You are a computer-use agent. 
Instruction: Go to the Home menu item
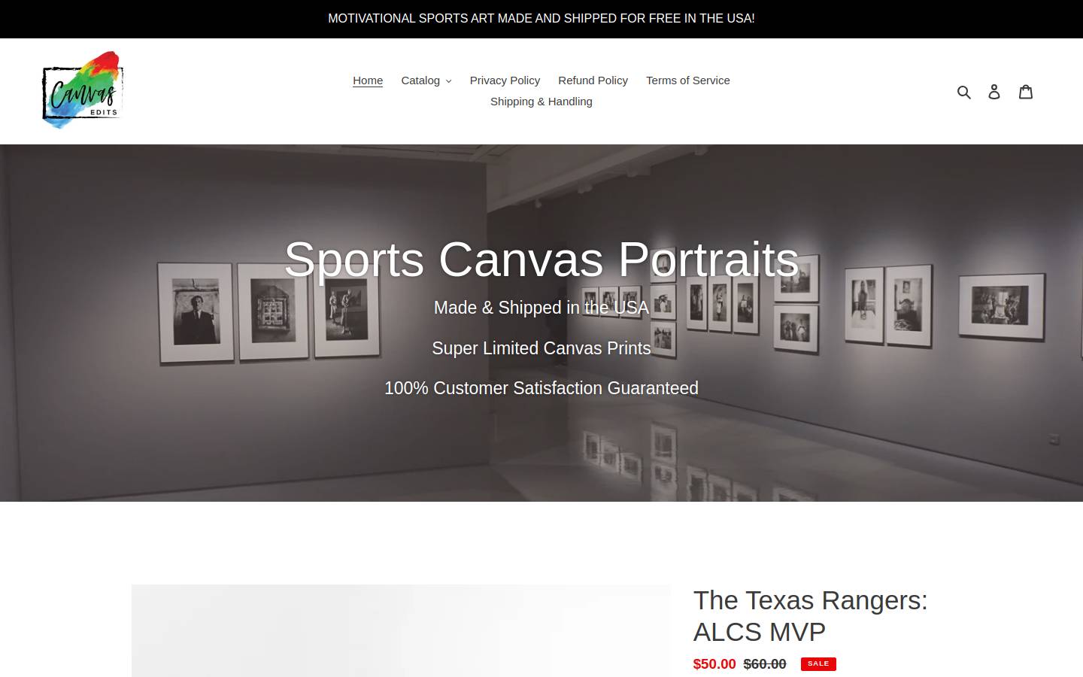[368, 80]
